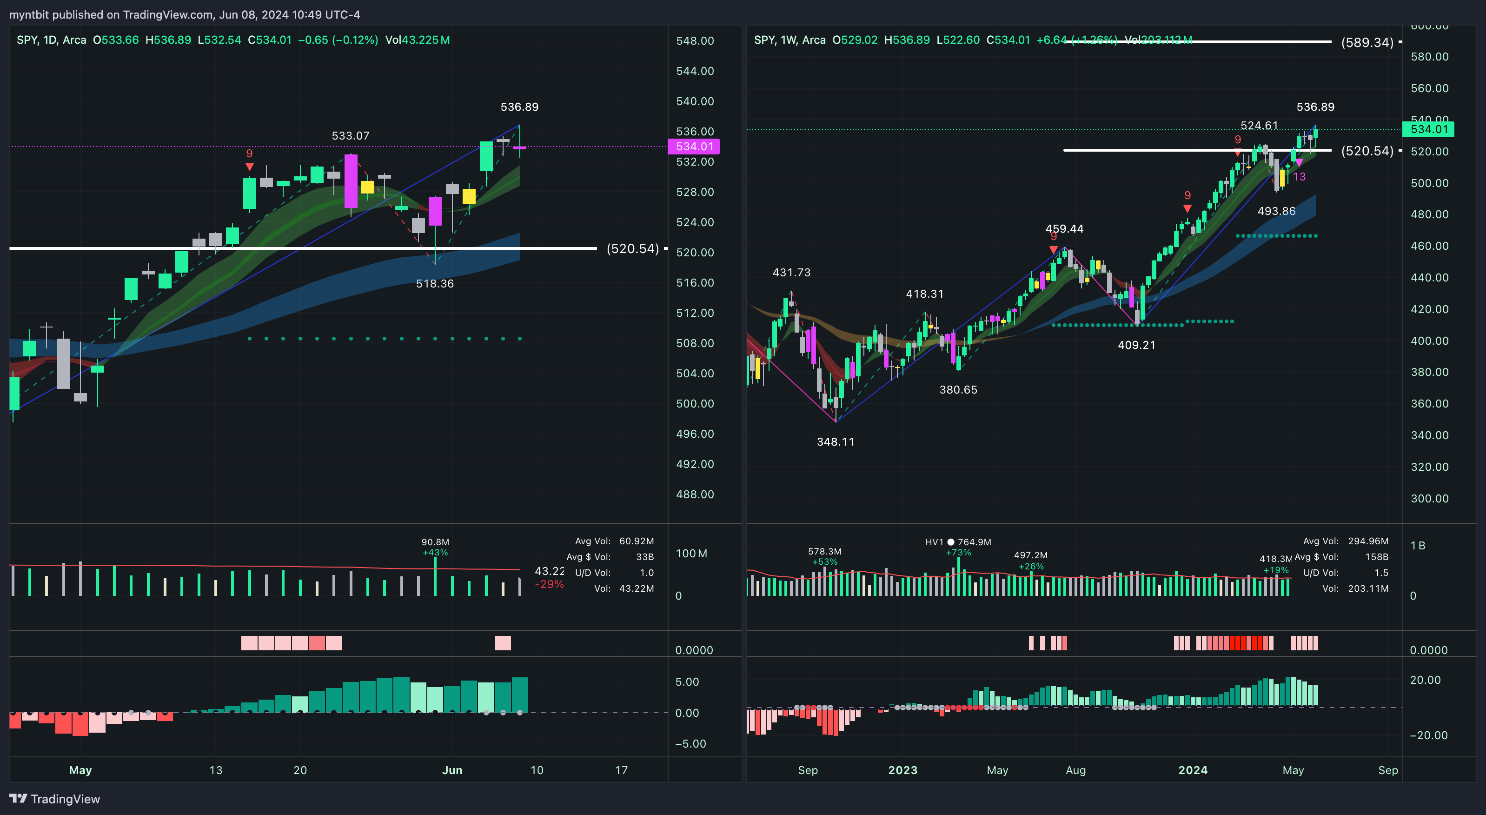This screenshot has width=1486, height=815.
Task: Click the Jun date label on daily axis
Action: tap(452, 770)
